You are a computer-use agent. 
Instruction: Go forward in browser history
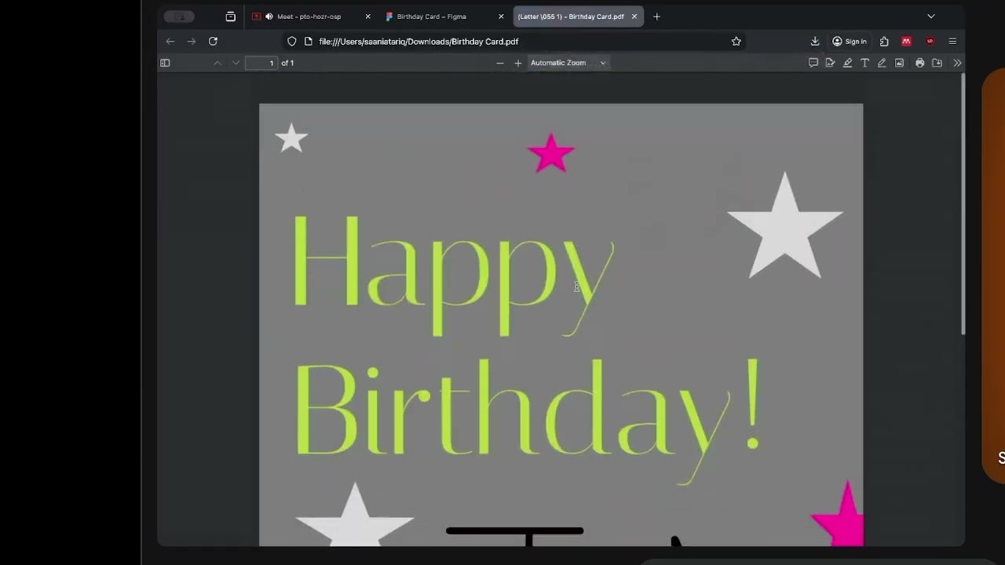191,41
